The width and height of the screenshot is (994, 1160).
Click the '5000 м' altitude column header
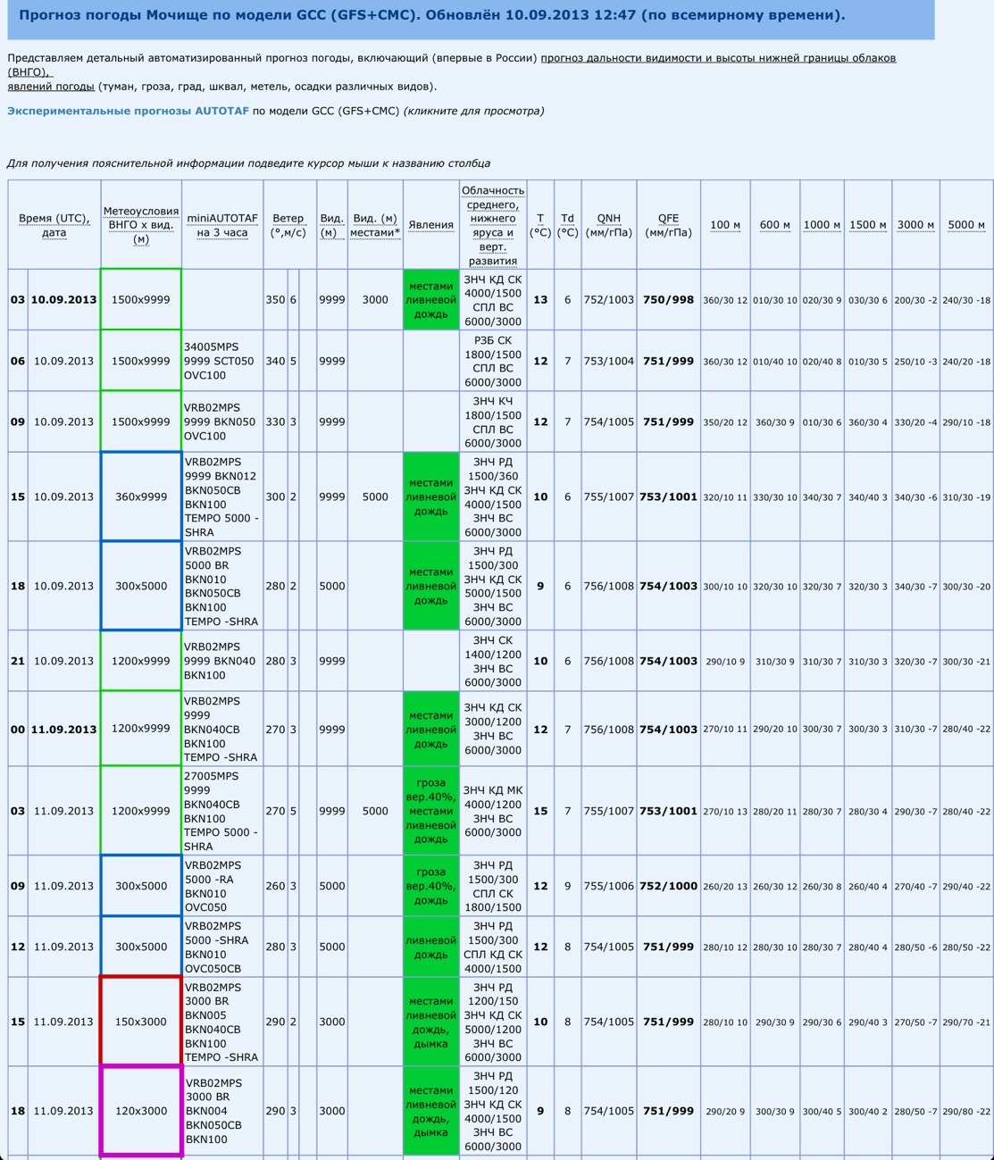click(966, 225)
